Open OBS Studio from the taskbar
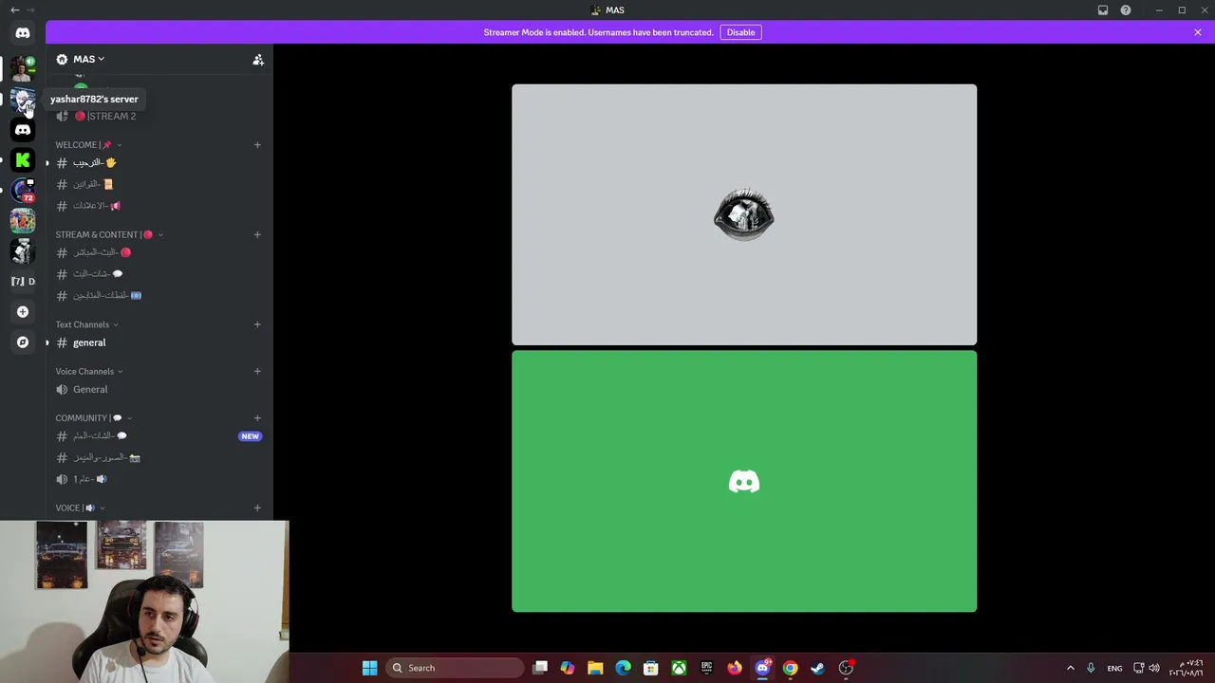Viewport: 1215px width, 683px height. tap(846, 668)
